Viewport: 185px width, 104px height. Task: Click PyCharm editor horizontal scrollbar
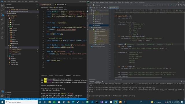click(x=138, y=77)
